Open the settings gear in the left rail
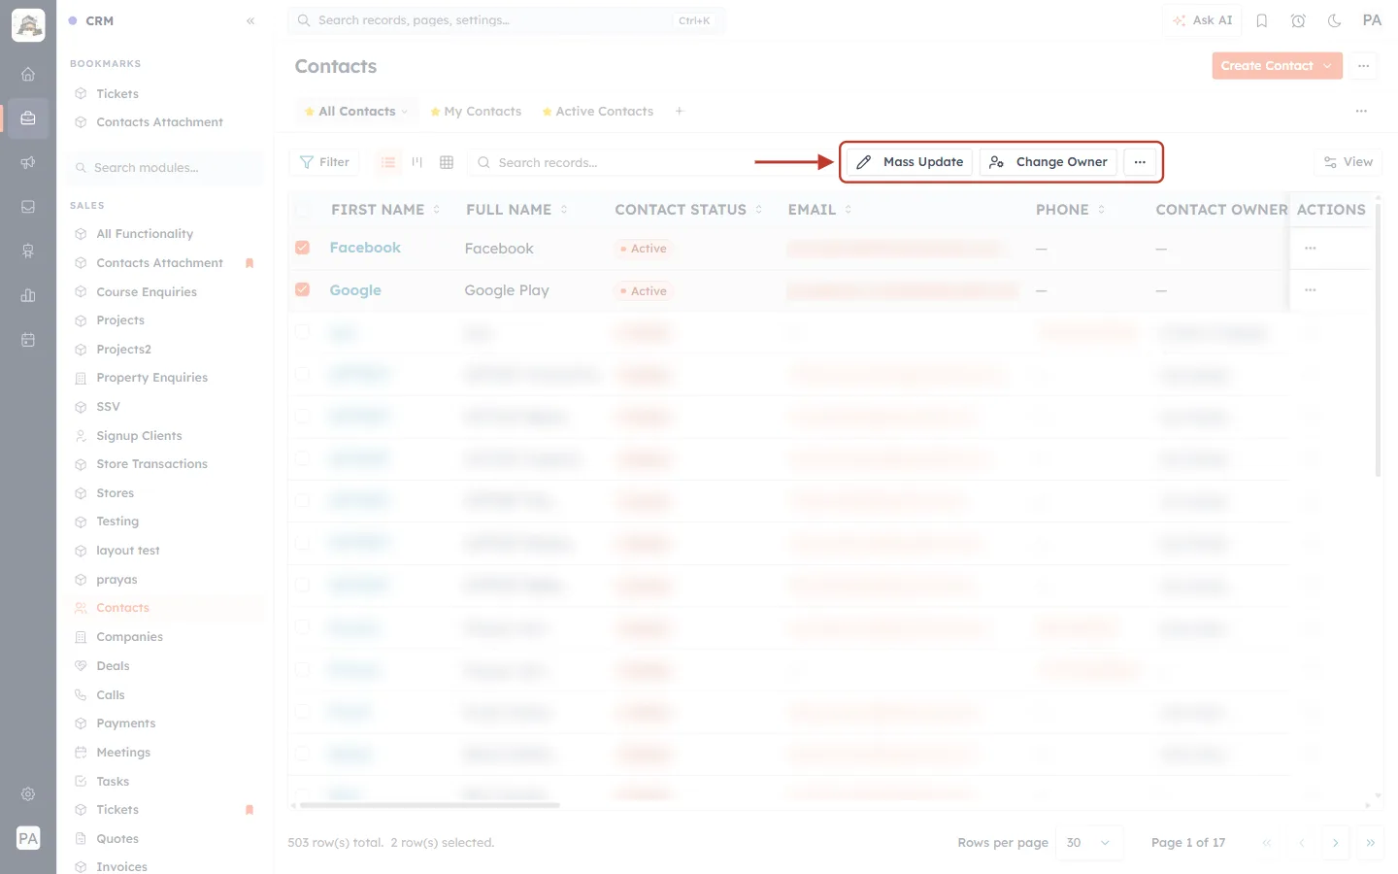This screenshot has width=1398, height=874. pos(28,794)
